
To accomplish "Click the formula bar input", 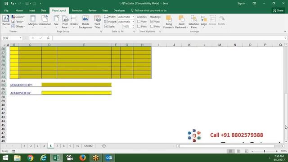I will 169,38.
